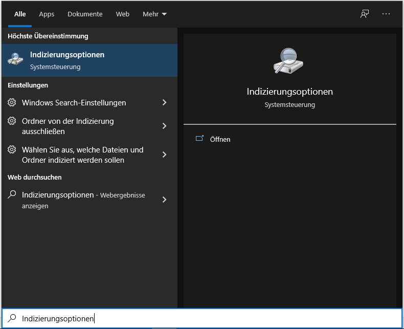Switch to the Web tab
Screen dimensions: 404x329
[123, 14]
